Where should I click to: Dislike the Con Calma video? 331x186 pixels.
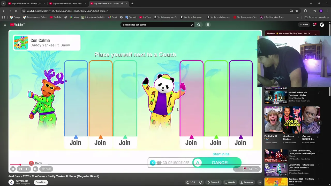click(200, 182)
